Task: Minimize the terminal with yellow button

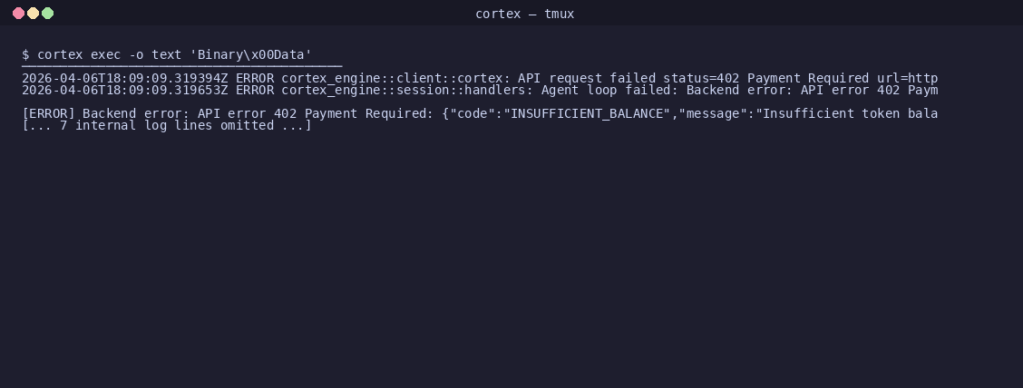Action: tap(33, 13)
